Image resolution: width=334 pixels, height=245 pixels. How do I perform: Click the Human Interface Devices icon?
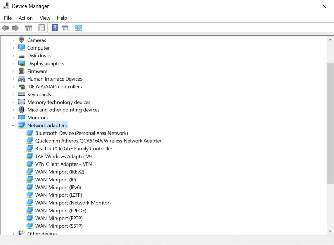pos(22,79)
